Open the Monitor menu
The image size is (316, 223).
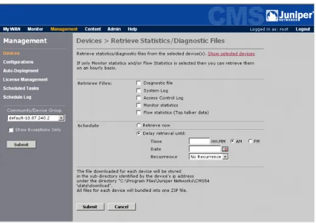tap(35, 29)
